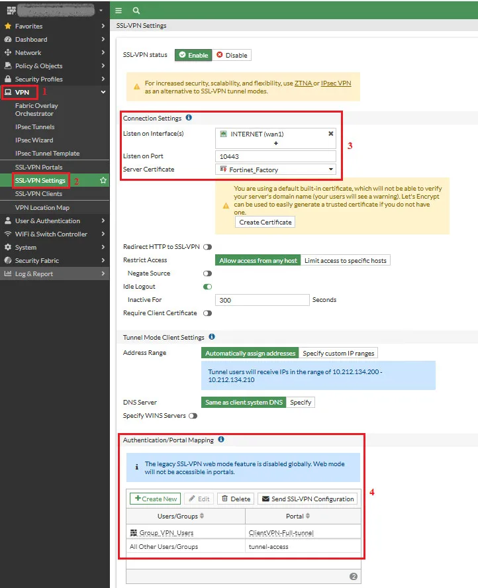
Task: Click the Security Profiles lock icon
Action: [8, 79]
